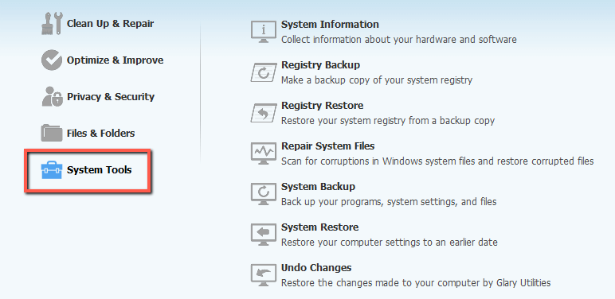Click the Clean Up & Repair brush icon

coord(52,24)
